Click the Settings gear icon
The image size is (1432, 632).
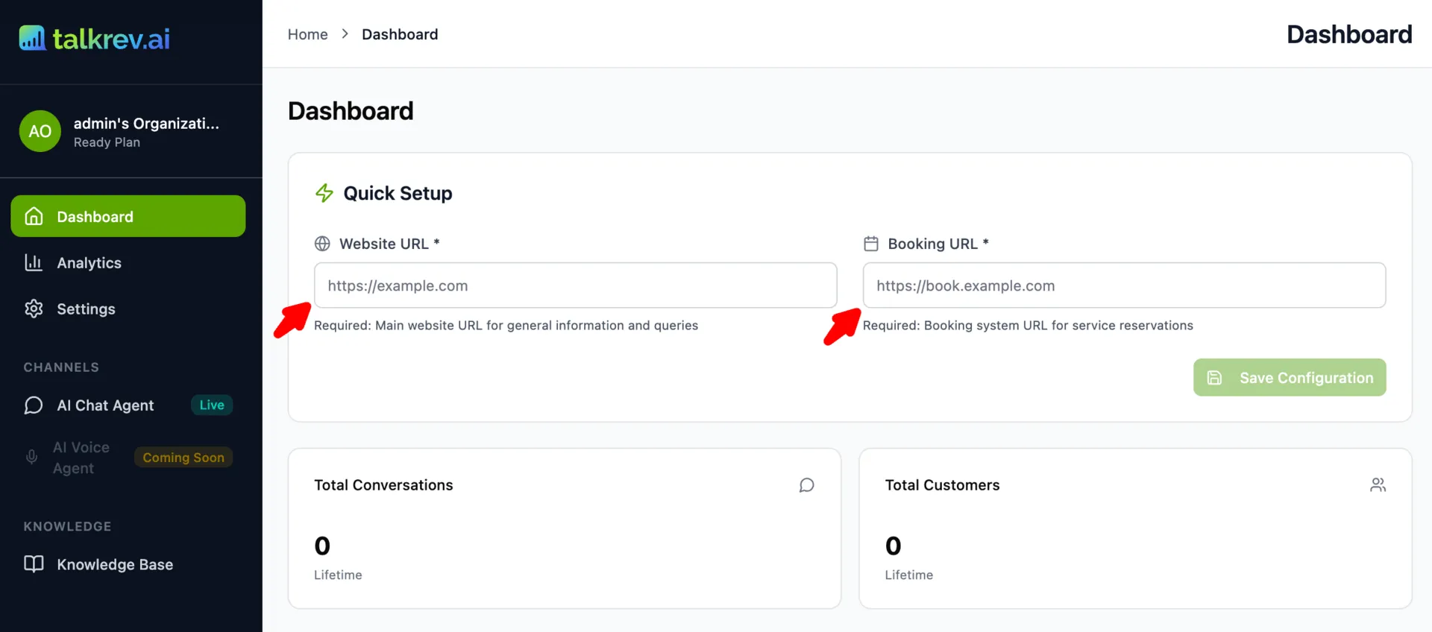(34, 309)
